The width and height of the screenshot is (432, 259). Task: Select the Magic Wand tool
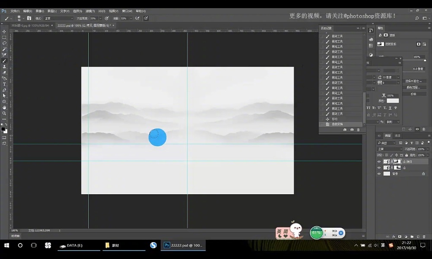(x=4, y=49)
